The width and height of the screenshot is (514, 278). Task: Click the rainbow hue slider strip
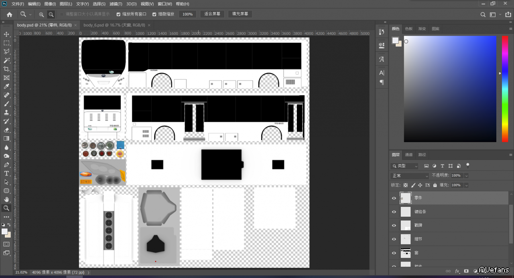tap(505, 88)
